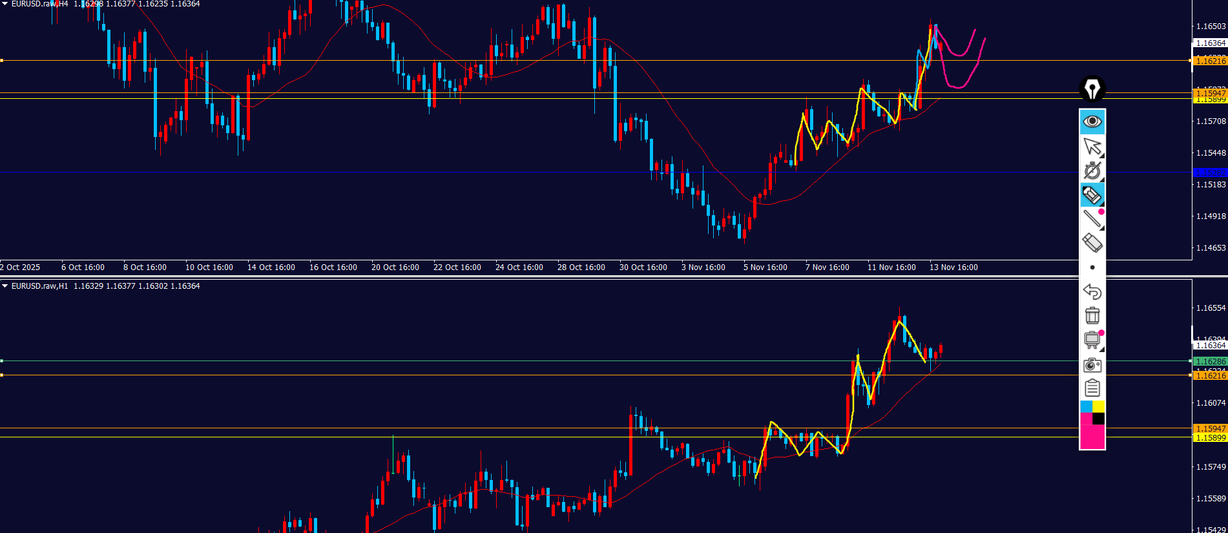Pick the cyan color swatch

click(1086, 406)
